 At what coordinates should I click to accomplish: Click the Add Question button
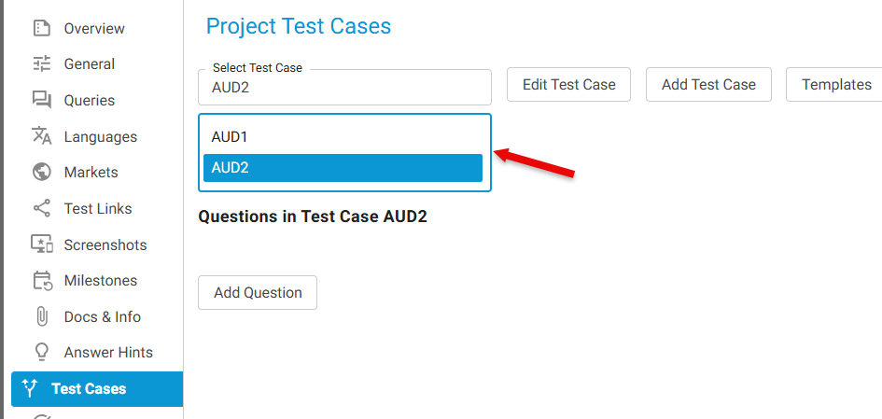pos(258,292)
